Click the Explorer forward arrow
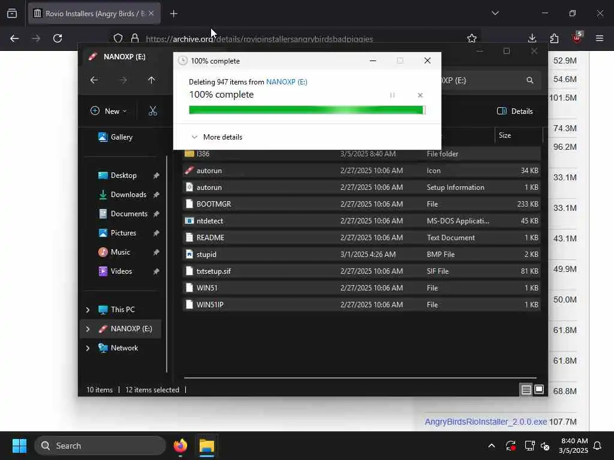 (123, 80)
